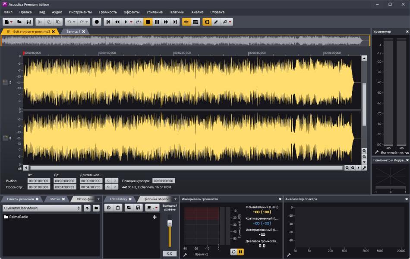
Task: Open the Инструменты menu
Action: 80,12
